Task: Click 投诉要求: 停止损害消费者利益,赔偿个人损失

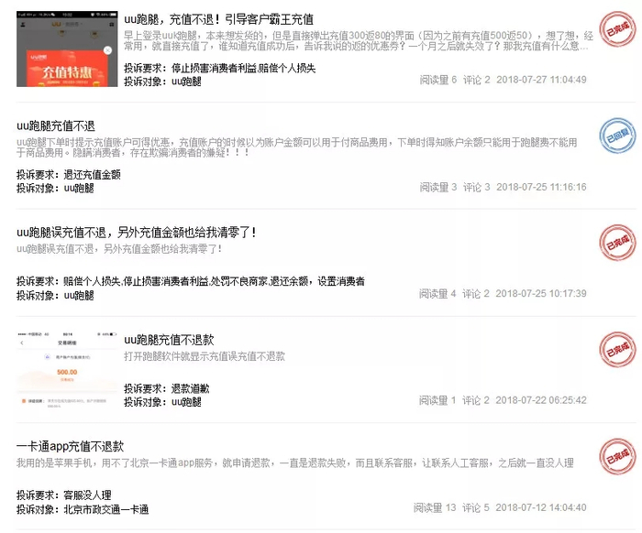Action: pos(220,69)
